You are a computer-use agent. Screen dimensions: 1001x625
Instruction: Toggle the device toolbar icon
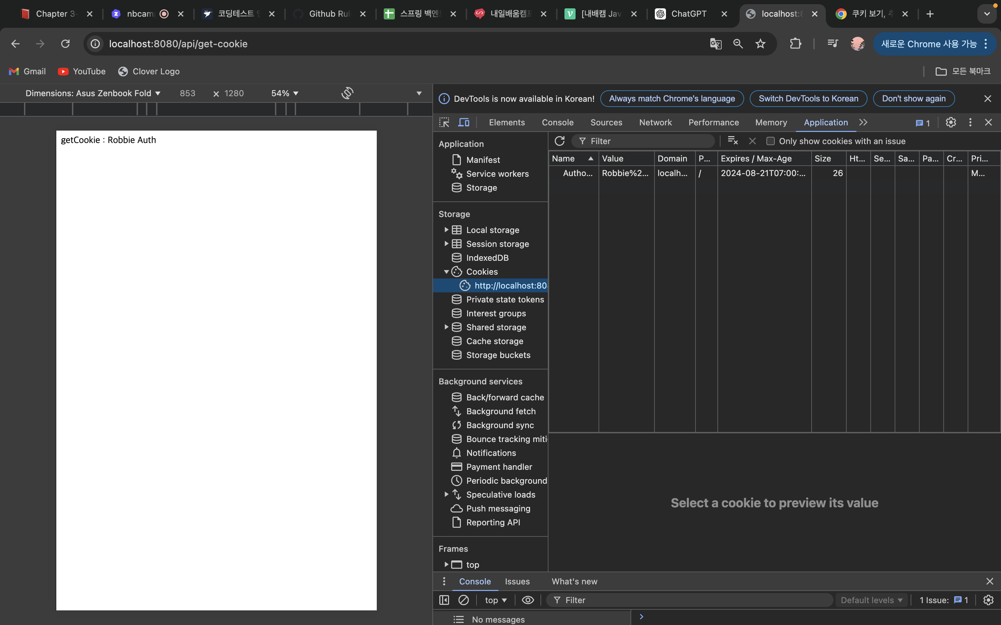click(464, 122)
